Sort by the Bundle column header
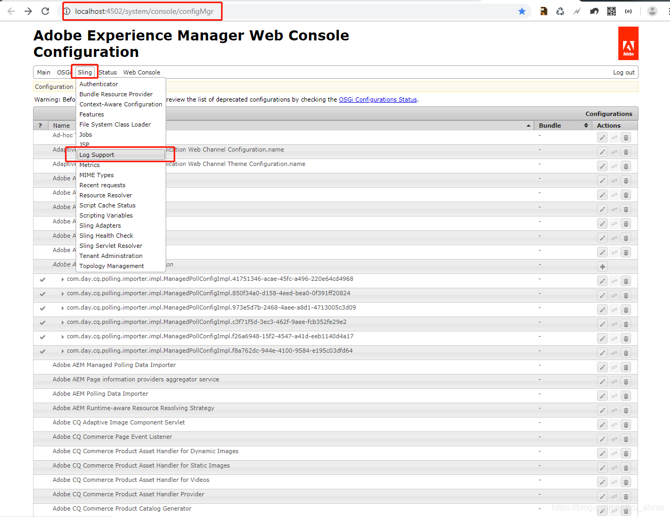The width and height of the screenshot is (670, 517). click(x=563, y=126)
